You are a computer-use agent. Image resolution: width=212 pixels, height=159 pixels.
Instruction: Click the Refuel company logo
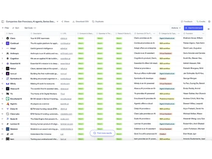8,69
